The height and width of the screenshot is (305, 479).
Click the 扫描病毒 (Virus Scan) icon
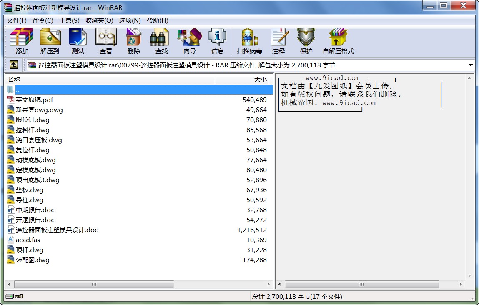click(249, 40)
